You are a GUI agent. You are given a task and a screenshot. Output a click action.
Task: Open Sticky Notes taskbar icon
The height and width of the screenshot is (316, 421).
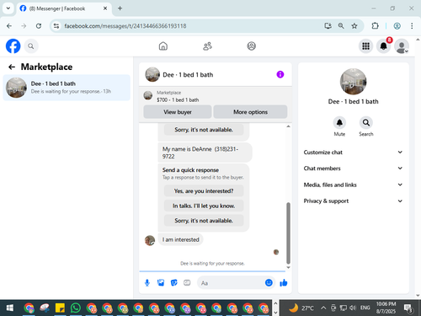tap(60, 308)
